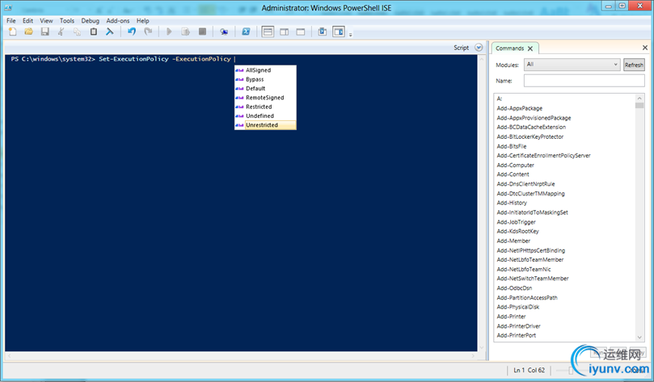
Task: Click the Open script folder icon
Action: tap(28, 31)
